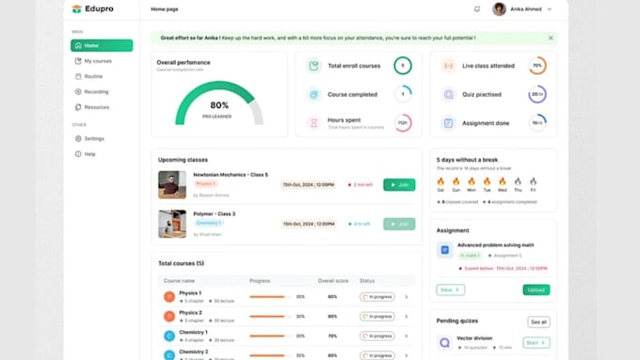Click the Progress column header
Screen dimensions: 640x360
pos(260,281)
